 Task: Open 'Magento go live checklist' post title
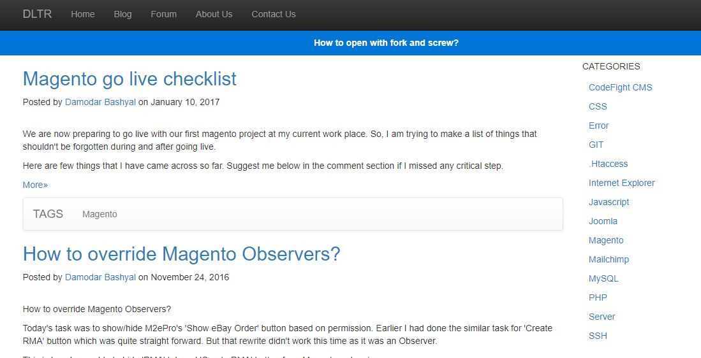(129, 79)
